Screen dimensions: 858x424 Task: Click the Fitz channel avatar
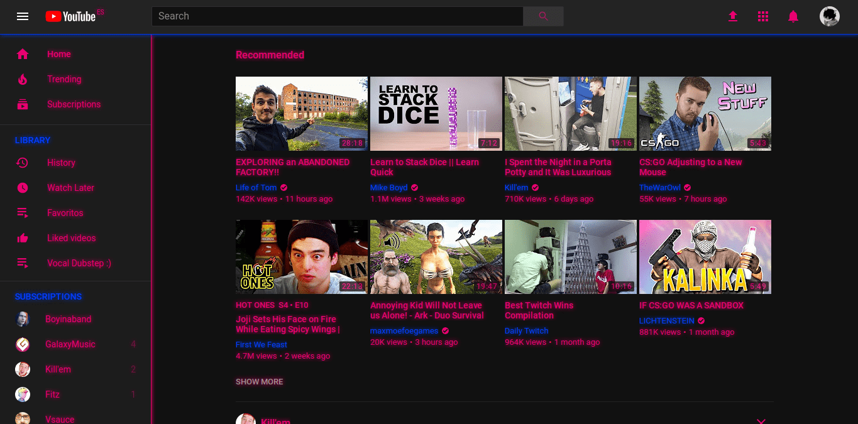(23, 394)
